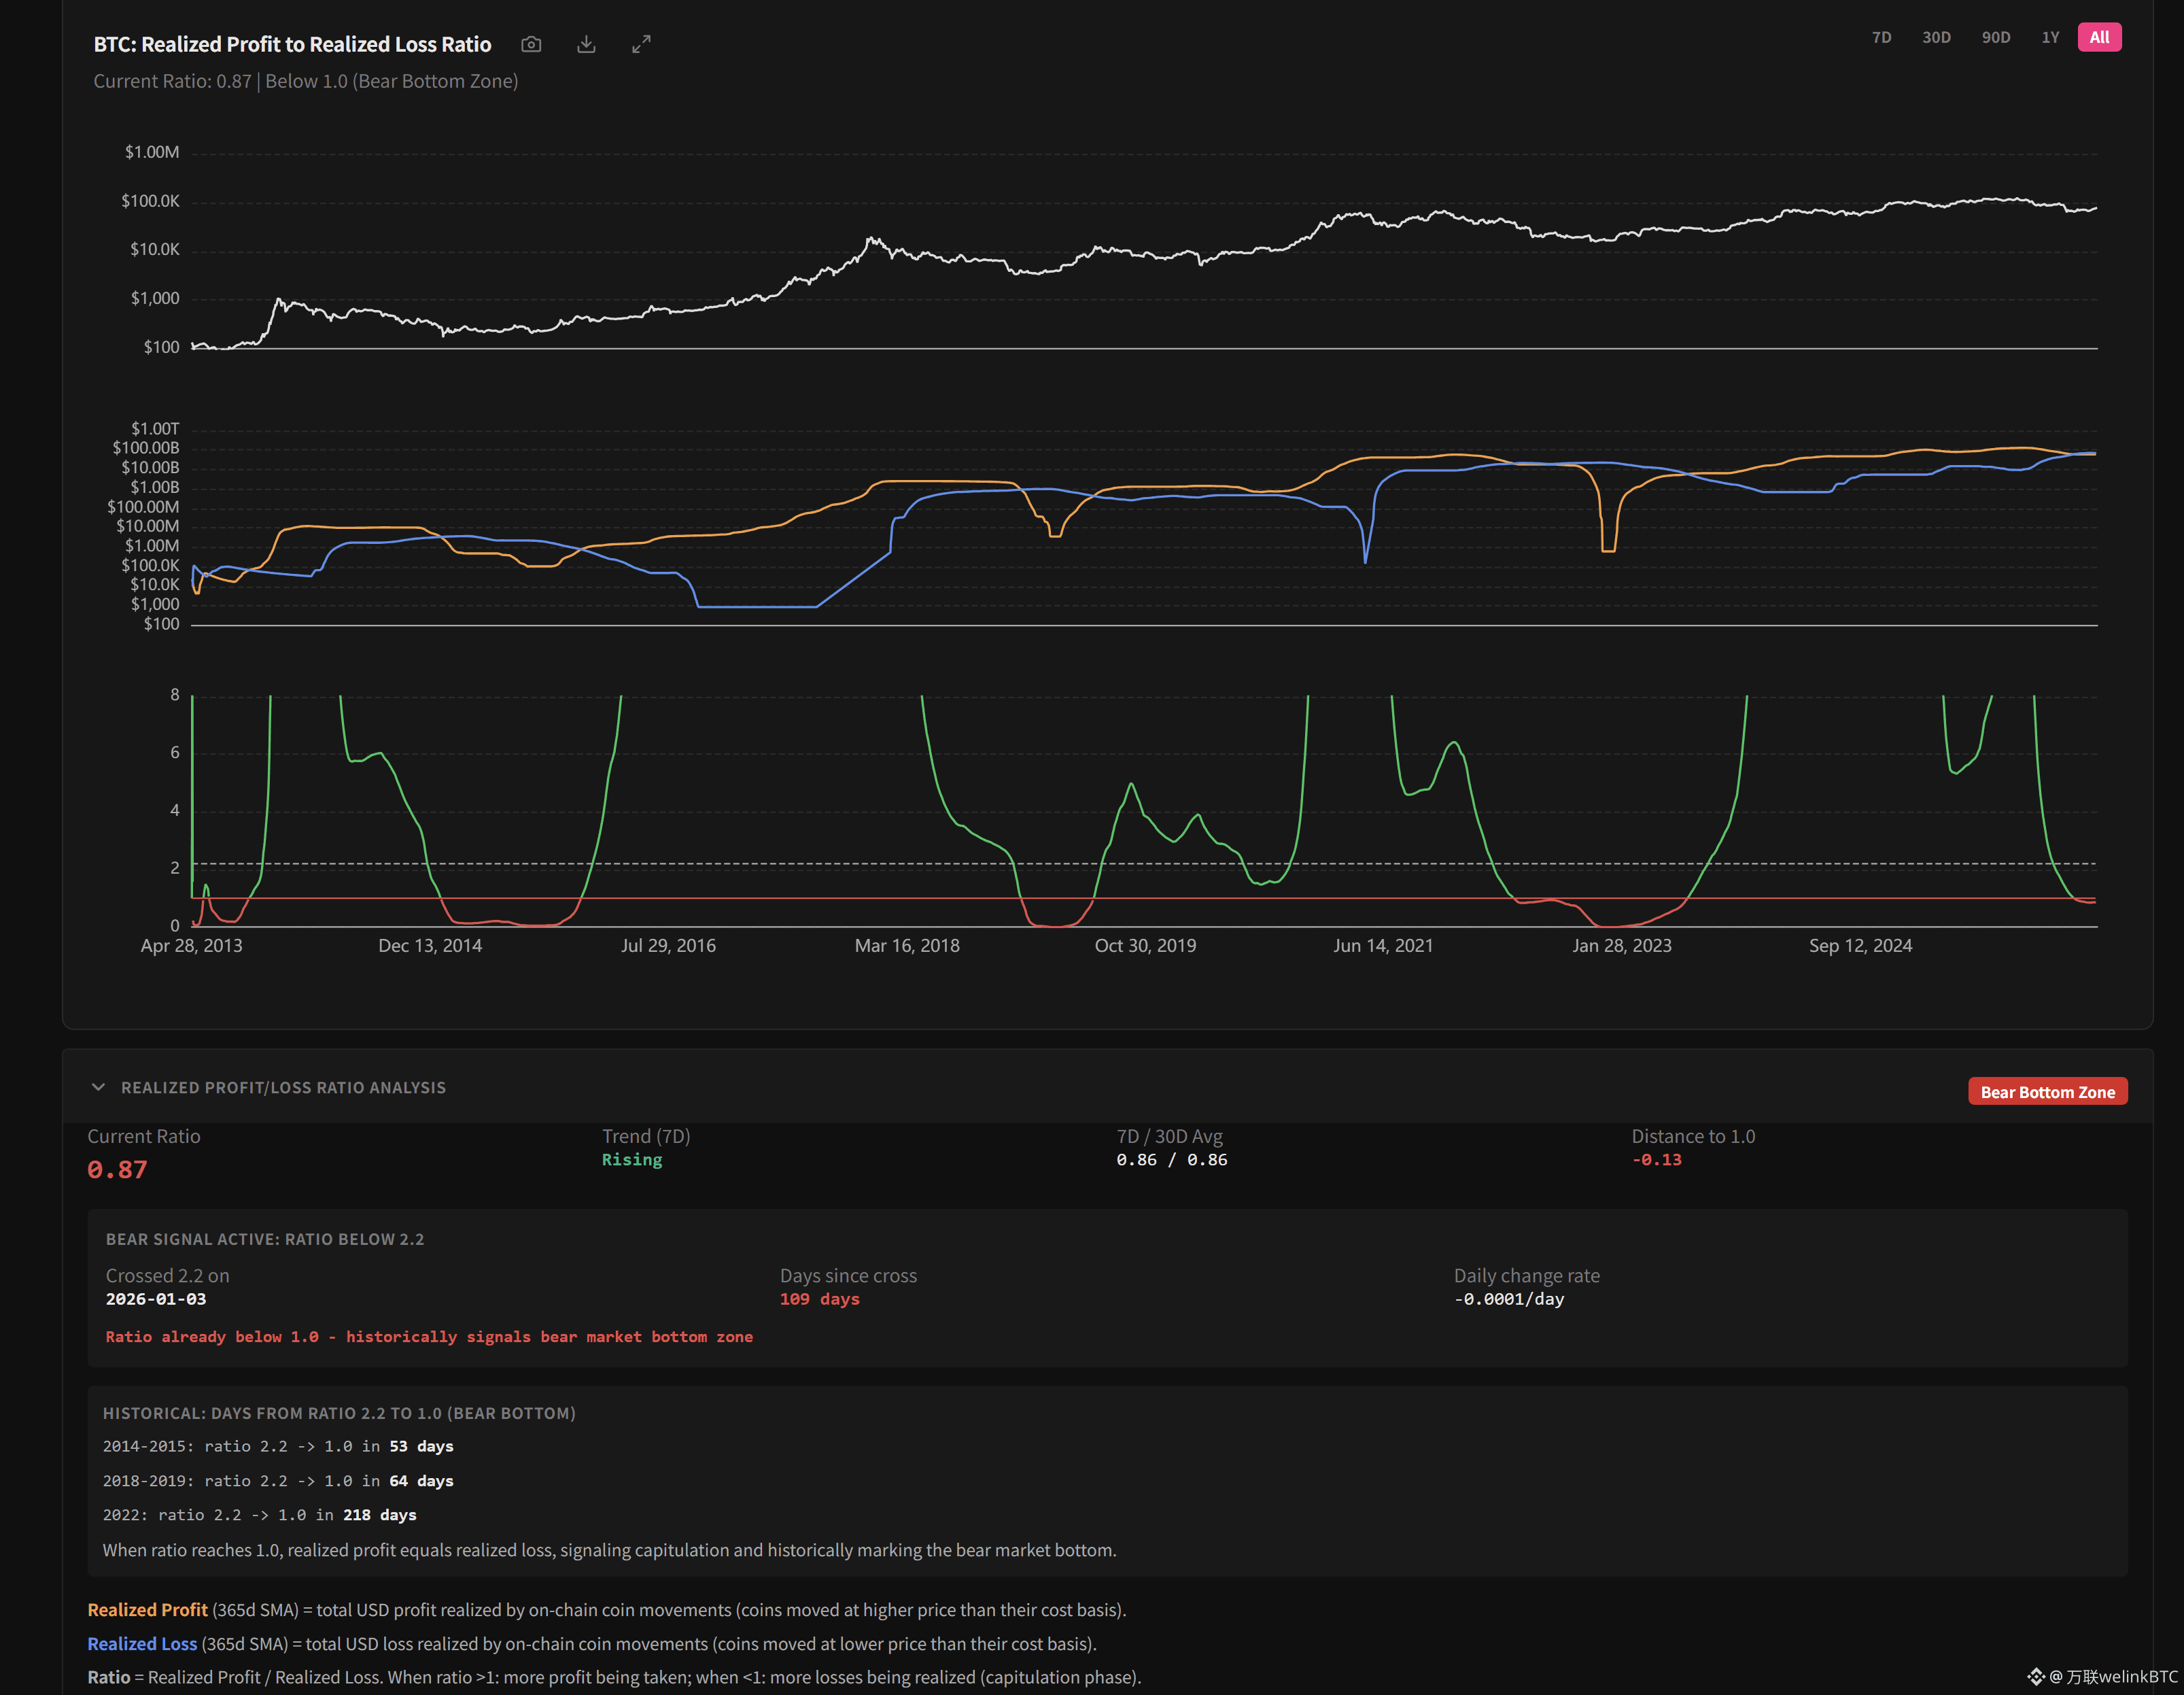Click the Current Ratio 0.87 subtitle

(x=306, y=81)
